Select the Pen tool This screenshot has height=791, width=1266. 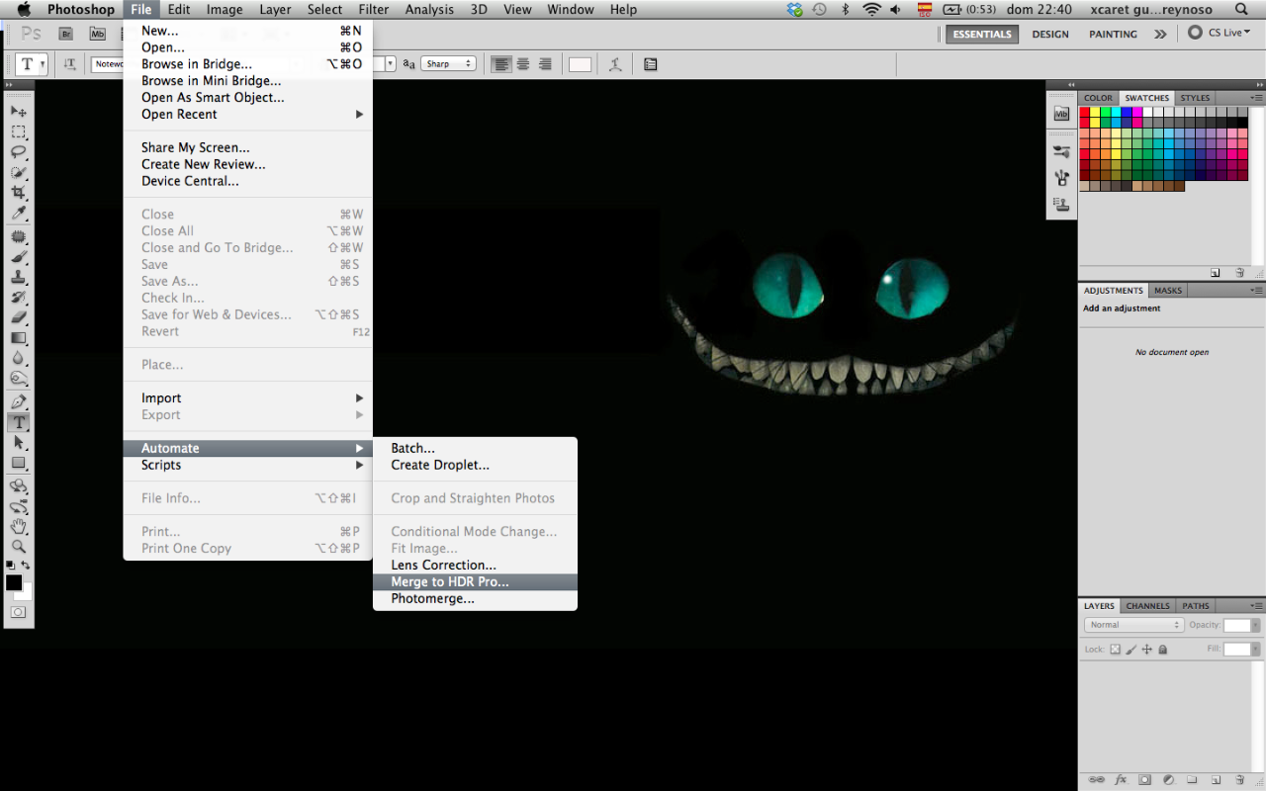pyautogui.click(x=19, y=402)
